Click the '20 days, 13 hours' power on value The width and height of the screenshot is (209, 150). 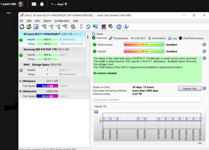[143, 87]
